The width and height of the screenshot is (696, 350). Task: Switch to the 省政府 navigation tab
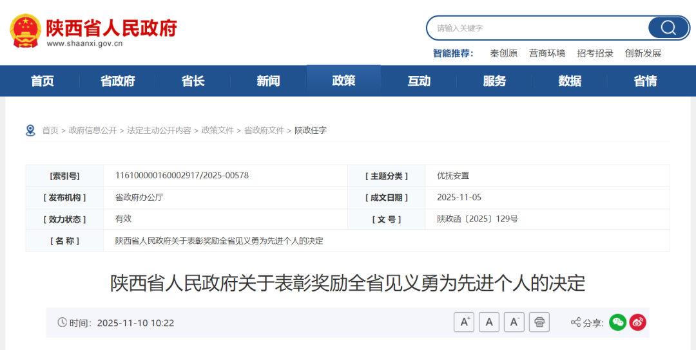point(117,81)
